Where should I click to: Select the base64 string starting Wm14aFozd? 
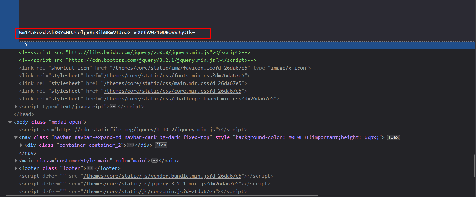coord(107,33)
